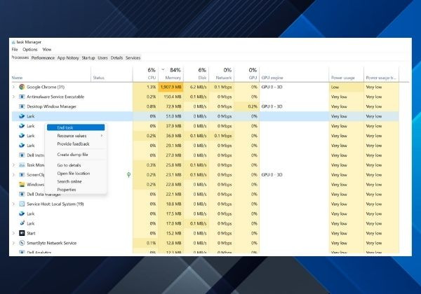
Task: Expand Service Host: Local System (19)
Action: [x=13, y=204]
